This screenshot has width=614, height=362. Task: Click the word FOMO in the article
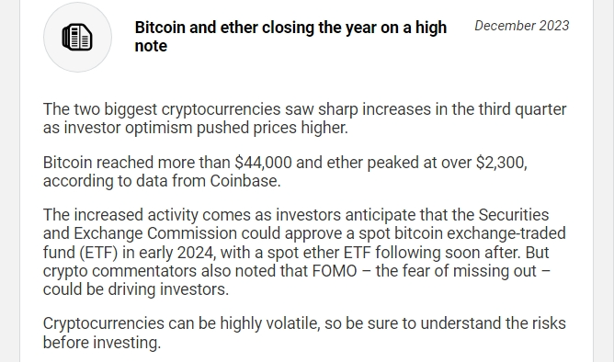pyautogui.click(x=335, y=271)
